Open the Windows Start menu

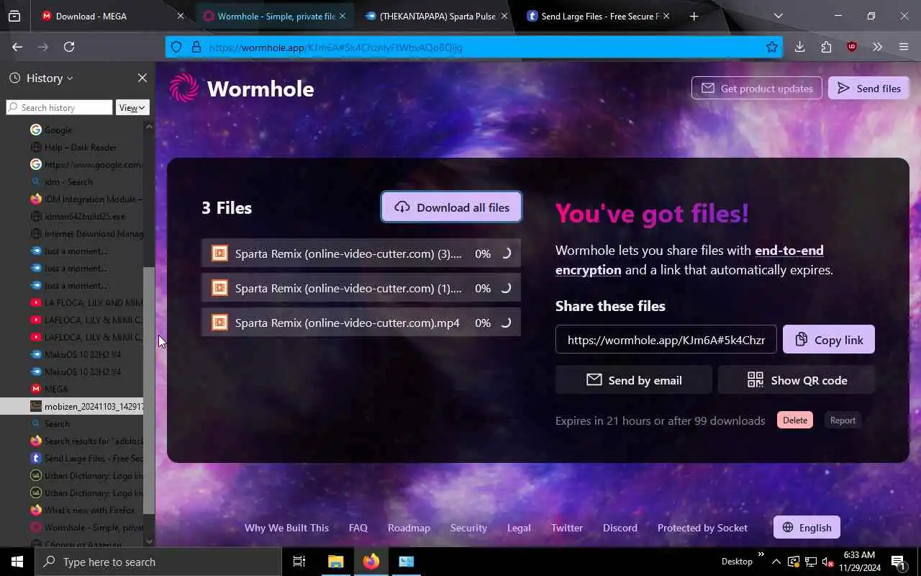click(x=17, y=562)
